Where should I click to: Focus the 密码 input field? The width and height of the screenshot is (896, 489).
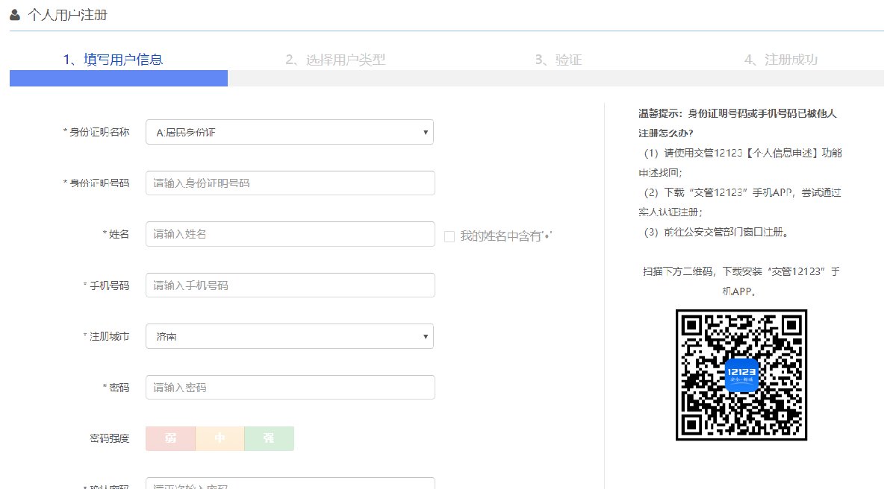[290, 387]
